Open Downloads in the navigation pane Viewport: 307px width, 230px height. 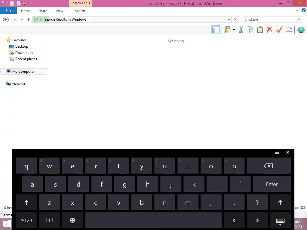coord(24,53)
